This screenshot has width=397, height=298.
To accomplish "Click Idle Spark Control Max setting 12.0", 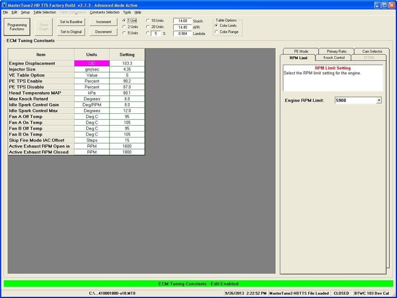I will tap(127, 111).
